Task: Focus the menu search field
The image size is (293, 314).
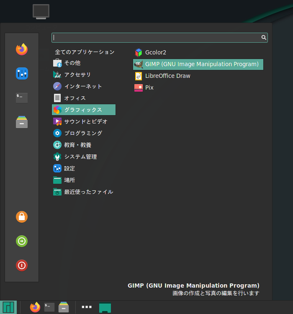Action: click(159, 38)
